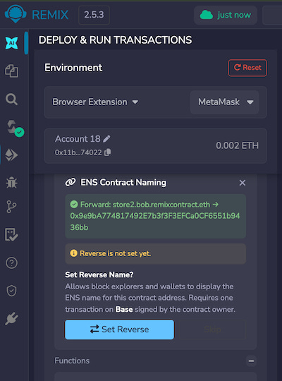Open the Solidity compiler icon
This screenshot has height=381, width=282.
tap(15, 127)
